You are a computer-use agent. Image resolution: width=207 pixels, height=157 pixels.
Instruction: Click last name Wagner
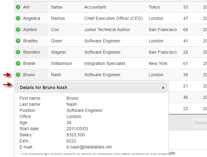coord(59,52)
